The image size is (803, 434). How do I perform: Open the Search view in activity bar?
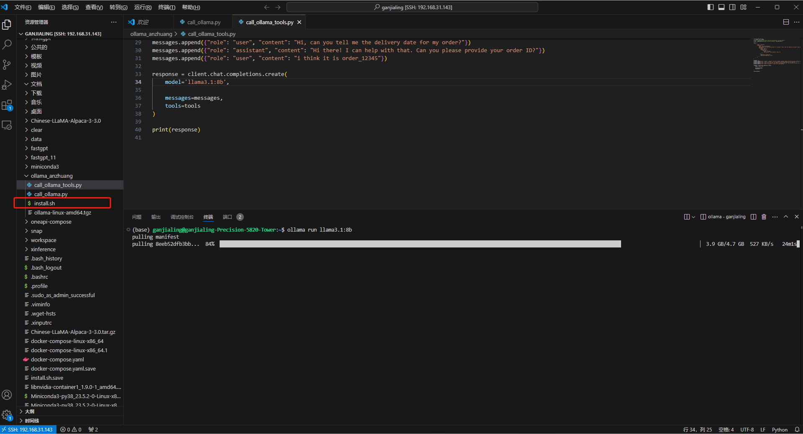point(7,45)
